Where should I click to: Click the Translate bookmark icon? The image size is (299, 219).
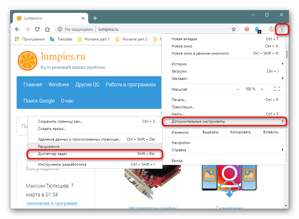(x=52, y=39)
